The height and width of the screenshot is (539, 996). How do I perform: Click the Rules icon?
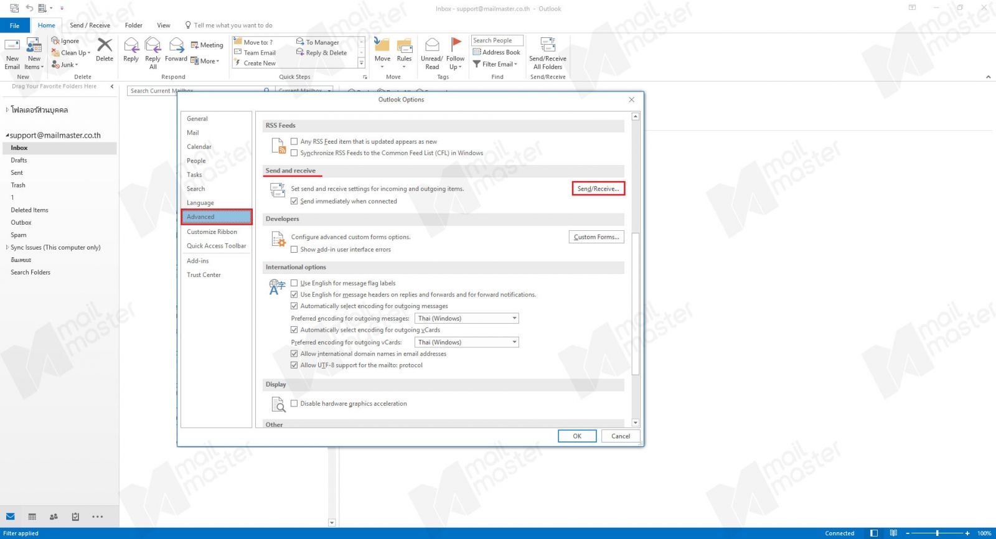coord(405,45)
